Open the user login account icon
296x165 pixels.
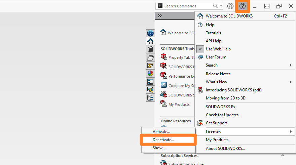[x=230, y=6]
